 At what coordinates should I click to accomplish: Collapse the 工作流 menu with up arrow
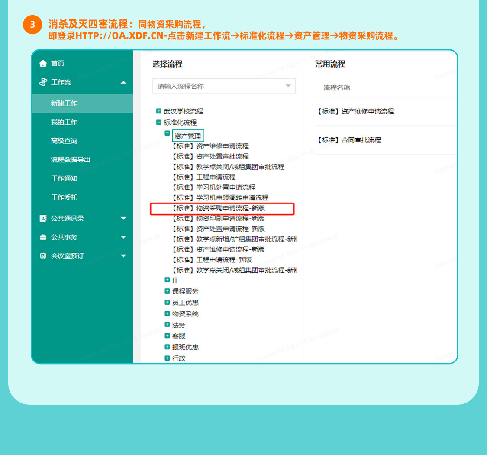point(123,82)
